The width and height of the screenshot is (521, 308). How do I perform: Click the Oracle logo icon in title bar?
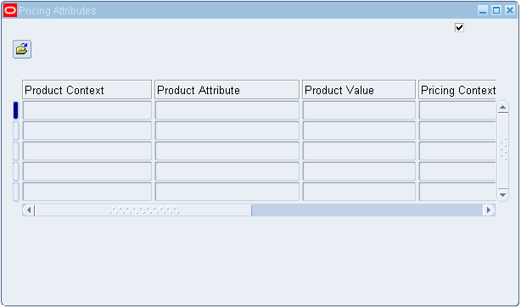pos(10,11)
